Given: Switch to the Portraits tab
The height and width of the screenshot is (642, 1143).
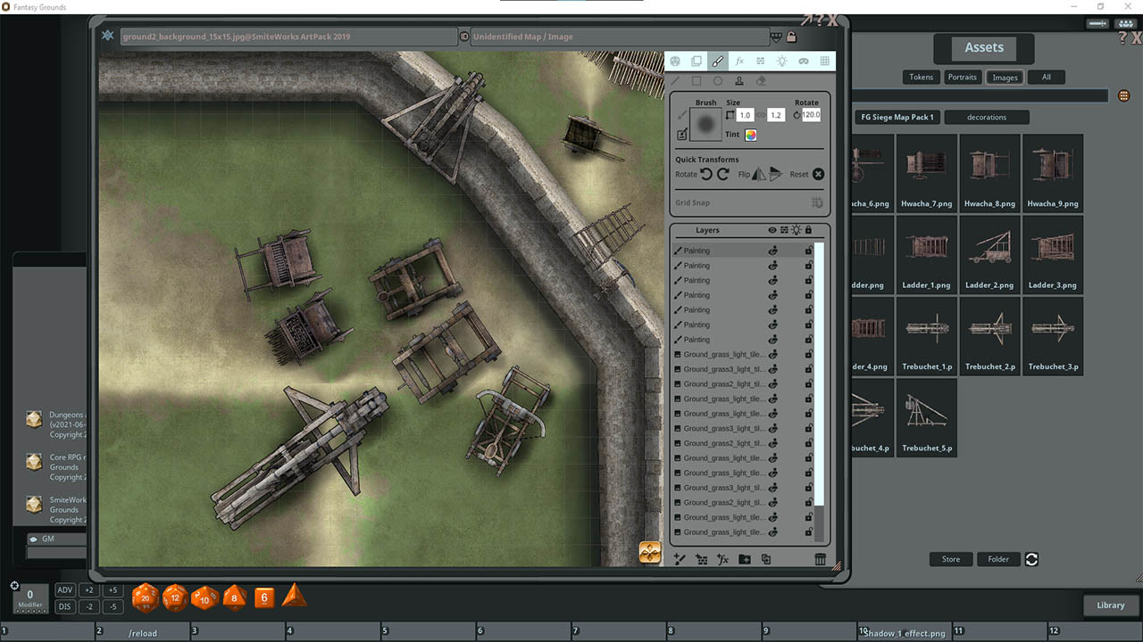Looking at the screenshot, I should 963,77.
